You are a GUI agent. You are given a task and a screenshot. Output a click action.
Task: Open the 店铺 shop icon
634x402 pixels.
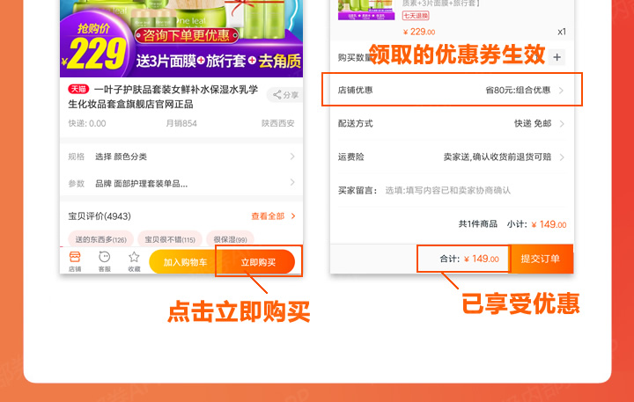[x=75, y=261]
